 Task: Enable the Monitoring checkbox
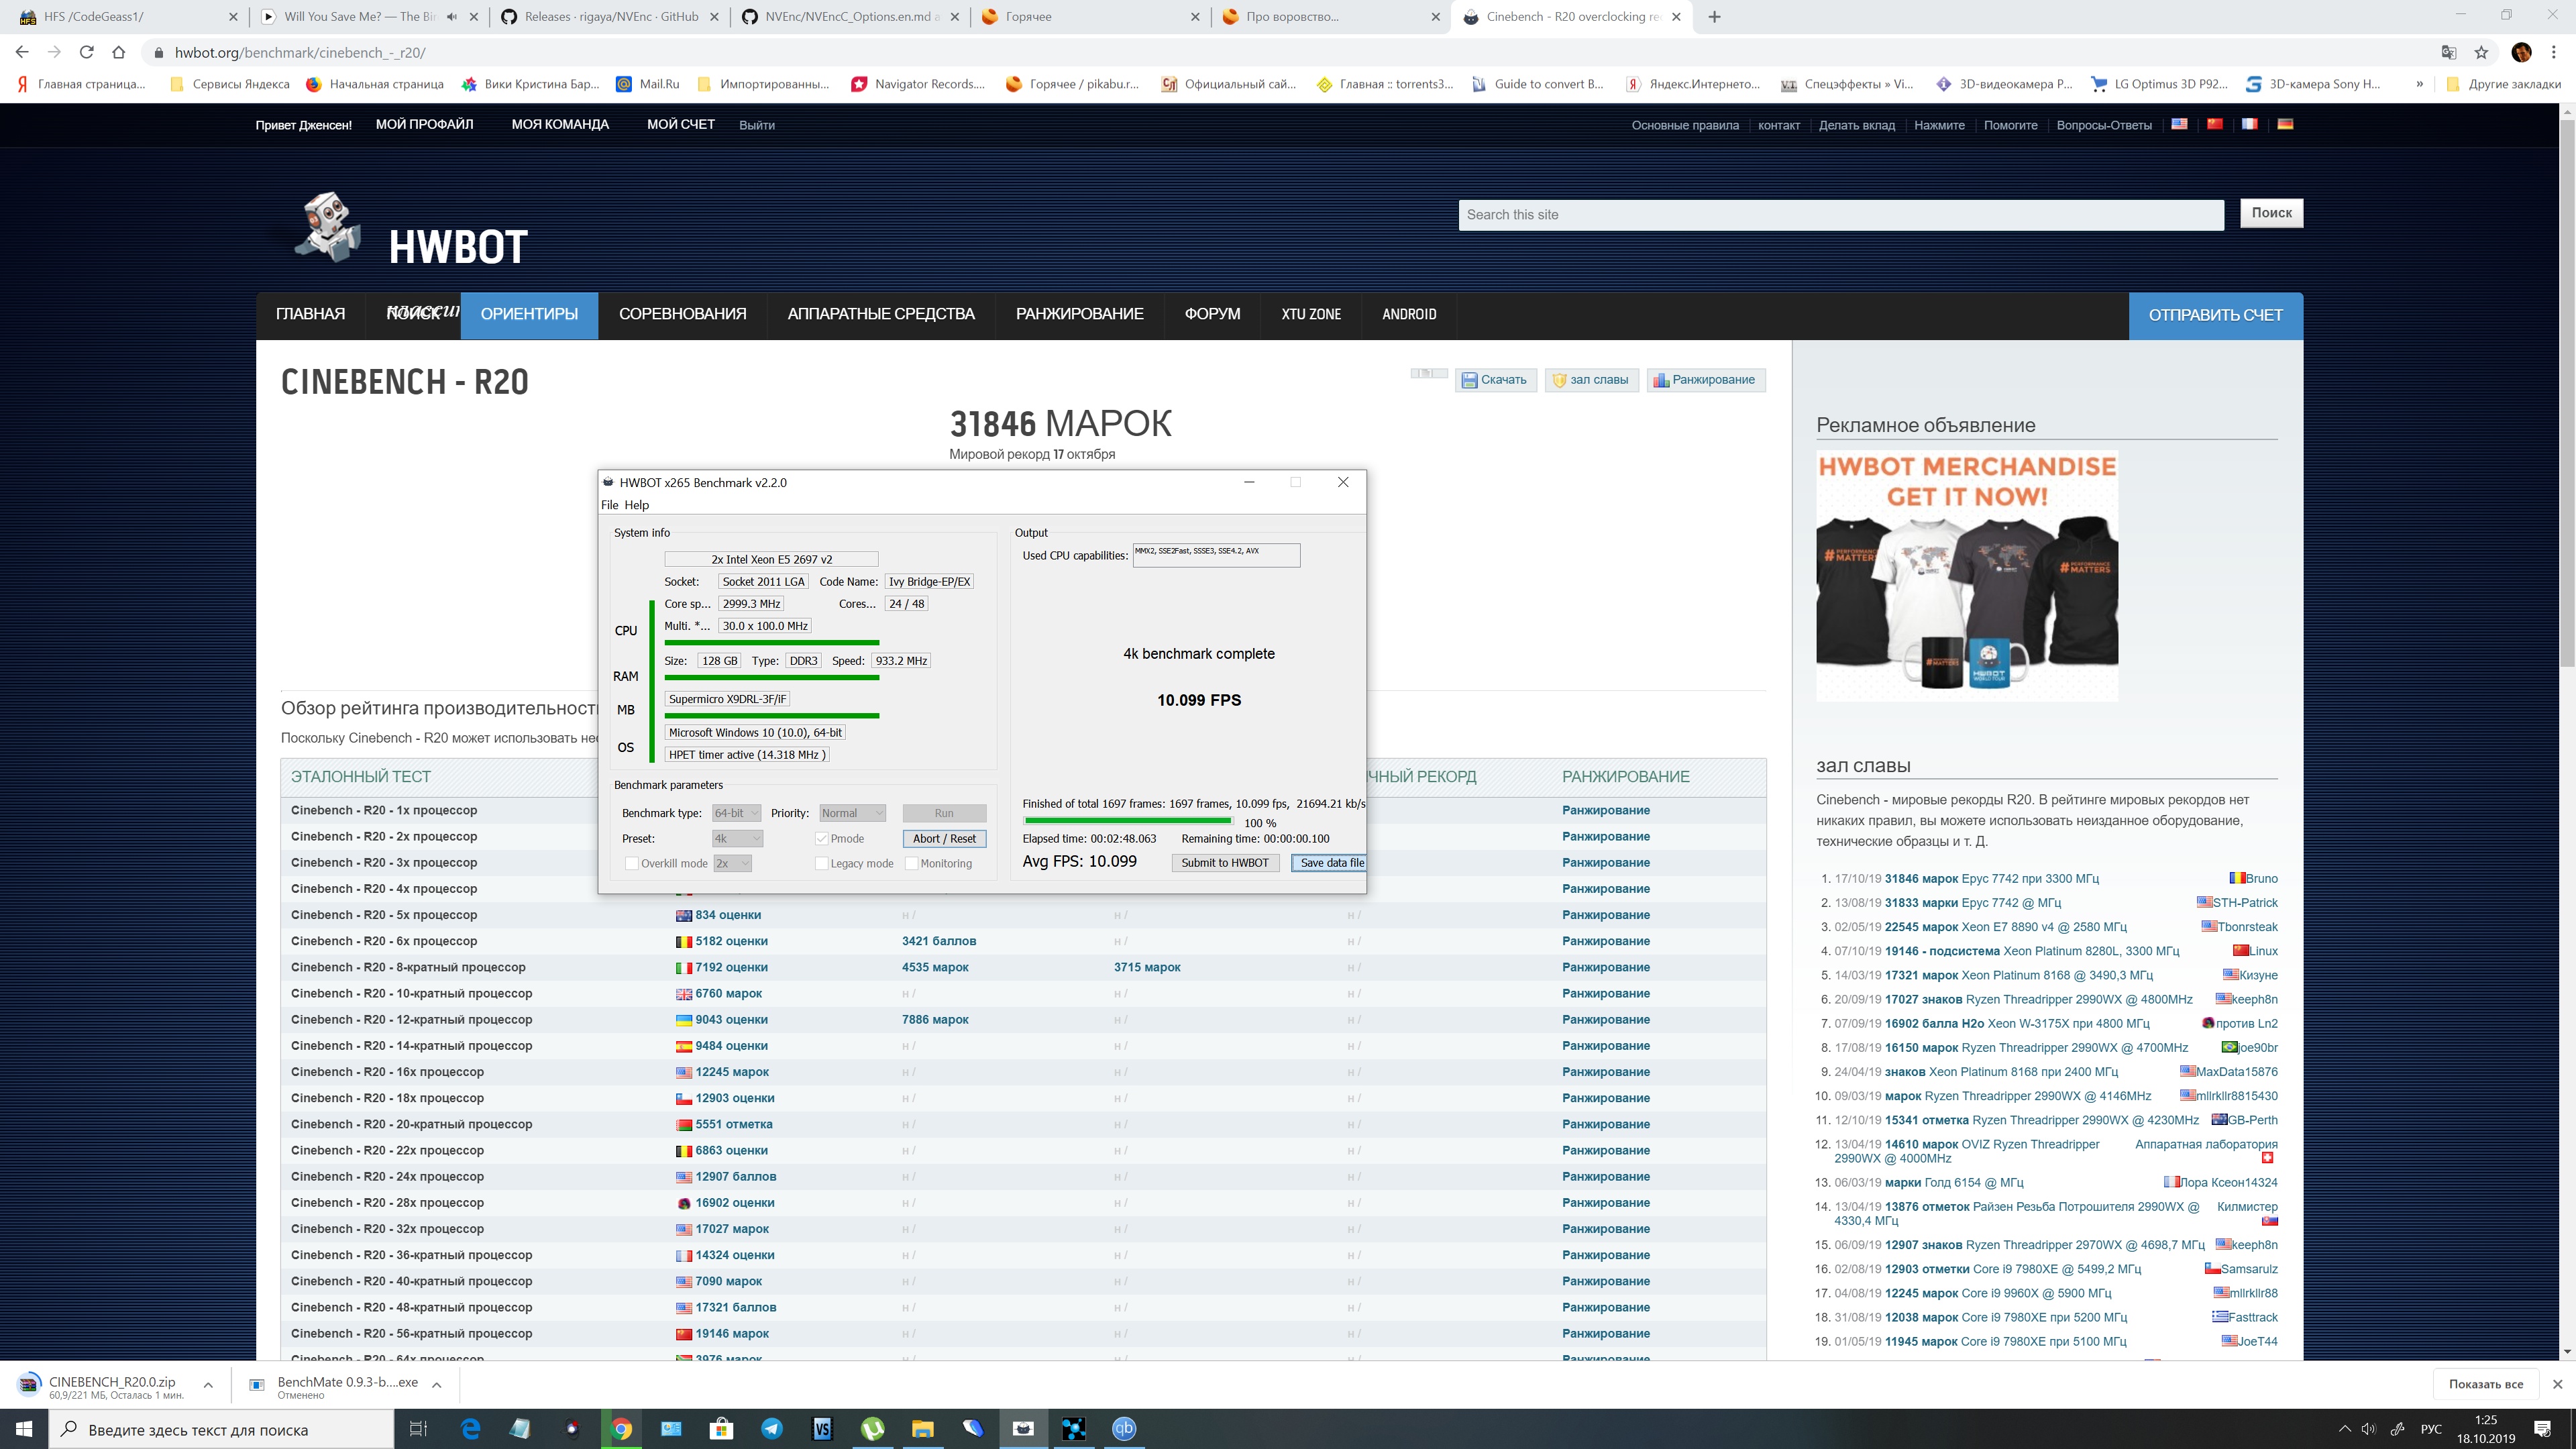(x=911, y=863)
